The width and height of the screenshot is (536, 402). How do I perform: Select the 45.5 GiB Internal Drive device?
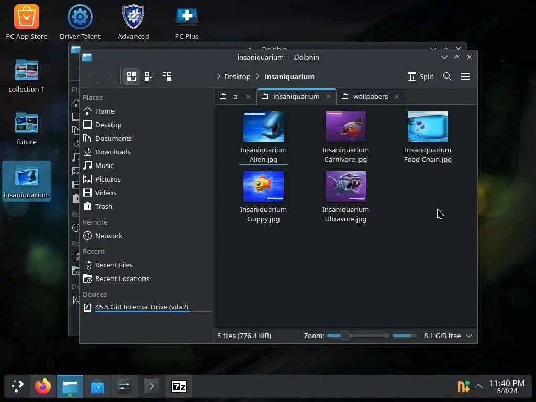(x=147, y=307)
